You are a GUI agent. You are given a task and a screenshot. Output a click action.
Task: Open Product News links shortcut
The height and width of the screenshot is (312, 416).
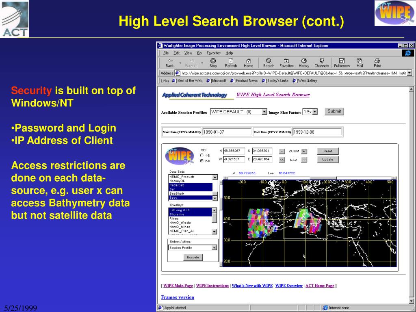click(x=244, y=81)
